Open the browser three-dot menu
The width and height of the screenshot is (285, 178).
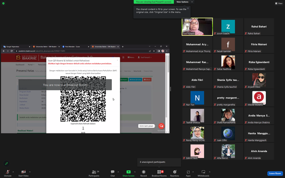pyautogui.click(x=167, y=51)
